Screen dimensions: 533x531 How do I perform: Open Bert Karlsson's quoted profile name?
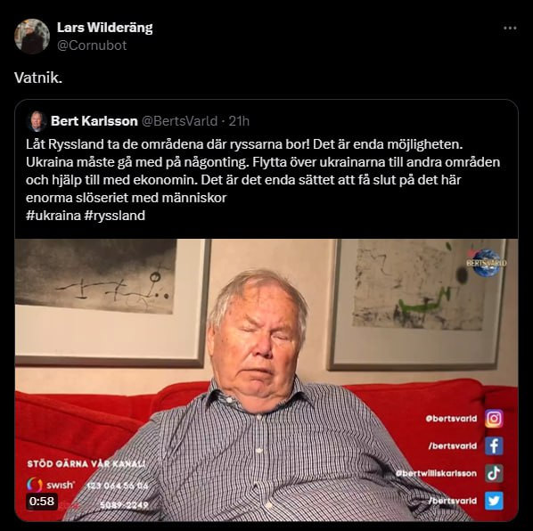(x=94, y=121)
